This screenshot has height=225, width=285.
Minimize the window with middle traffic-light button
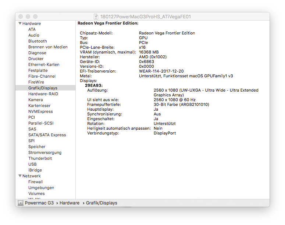[28, 16]
